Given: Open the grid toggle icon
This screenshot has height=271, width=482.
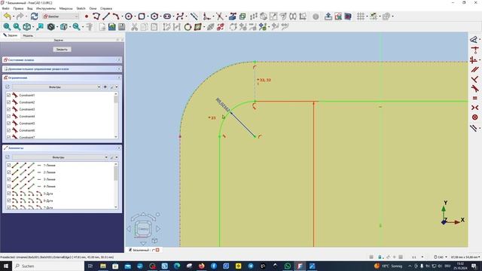Looking at the screenshot, I should pyautogui.click(x=361, y=17).
